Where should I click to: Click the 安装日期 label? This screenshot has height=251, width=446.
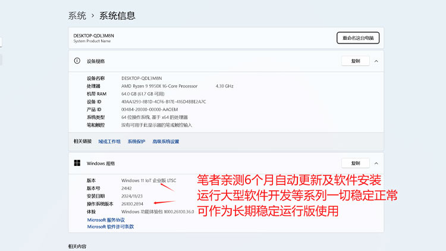pyautogui.click(x=96, y=196)
